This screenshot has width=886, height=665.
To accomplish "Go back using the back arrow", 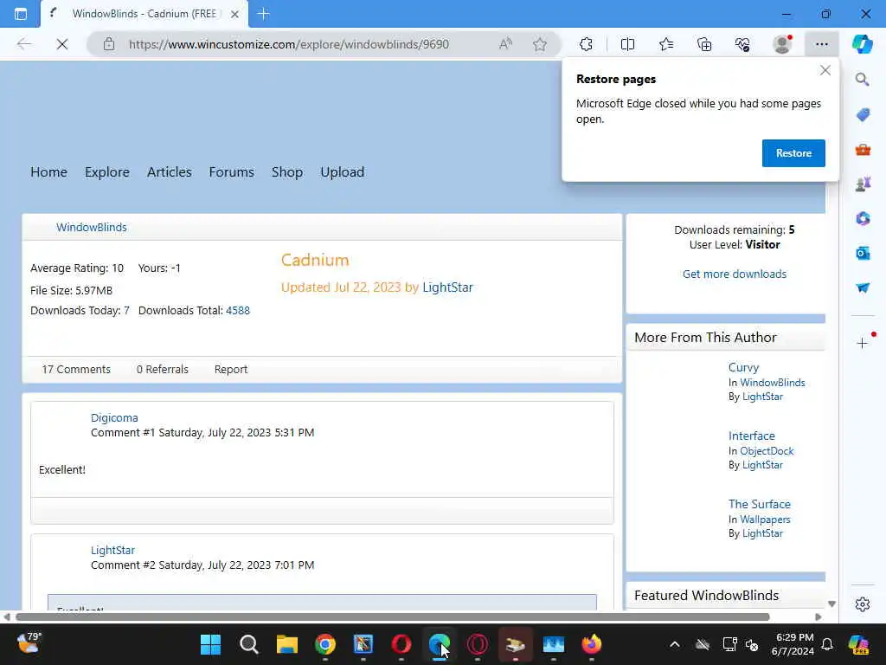I will coord(23,44).
